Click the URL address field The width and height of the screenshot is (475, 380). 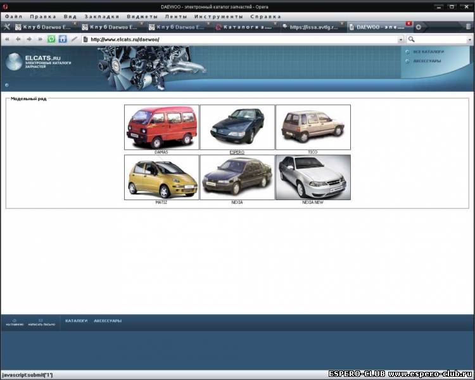tap(243, 39)
